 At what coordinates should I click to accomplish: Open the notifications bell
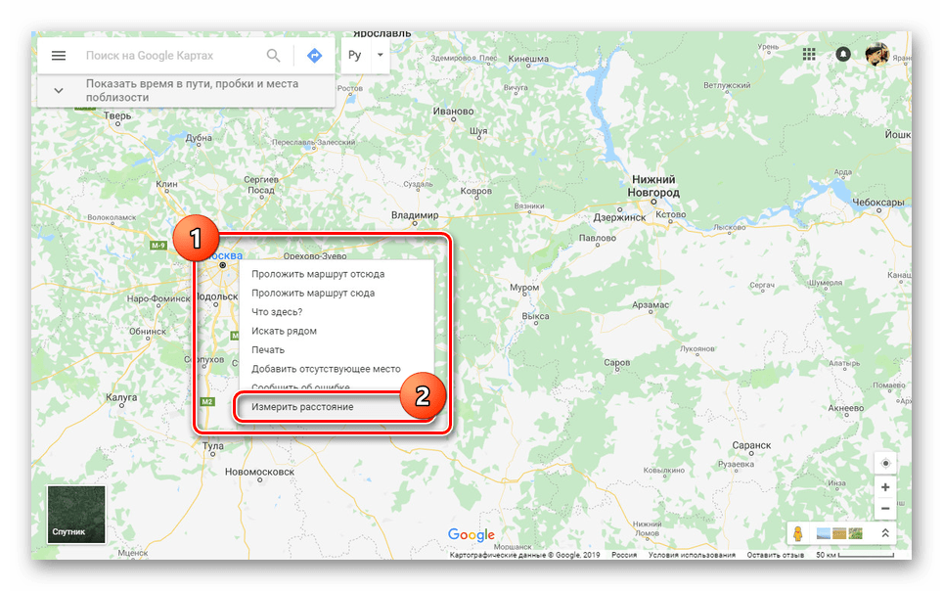click(x=843, y=55)
